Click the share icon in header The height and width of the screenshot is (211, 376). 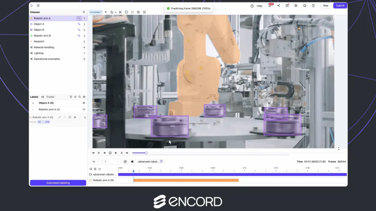(x=279, y=6)
